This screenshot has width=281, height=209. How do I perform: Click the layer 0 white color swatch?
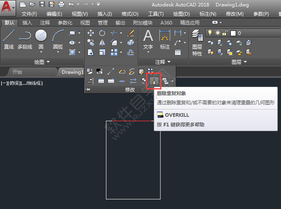233,33
